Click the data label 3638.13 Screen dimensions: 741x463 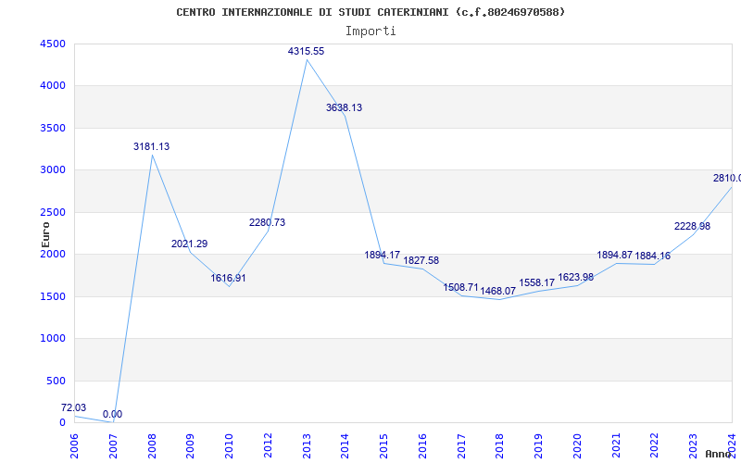pos(344,107)
